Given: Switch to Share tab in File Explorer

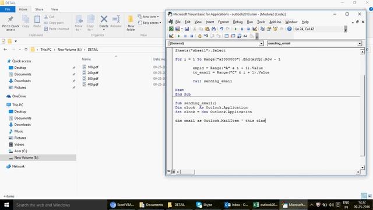Looking at the screenshot, I should coord(39,9).
